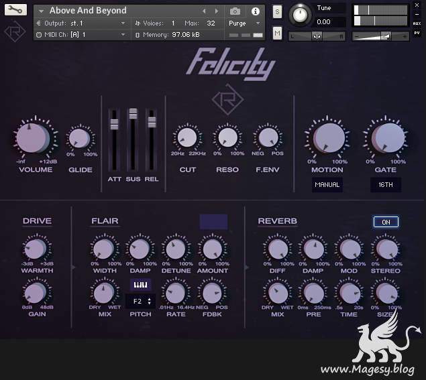Viewport: 426px width, 380px height.
Task: Click the FLAIR MIX knob
Action: (x=104, y=293)
